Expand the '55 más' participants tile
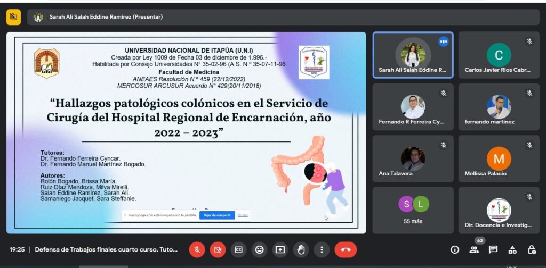 (413, 210)
